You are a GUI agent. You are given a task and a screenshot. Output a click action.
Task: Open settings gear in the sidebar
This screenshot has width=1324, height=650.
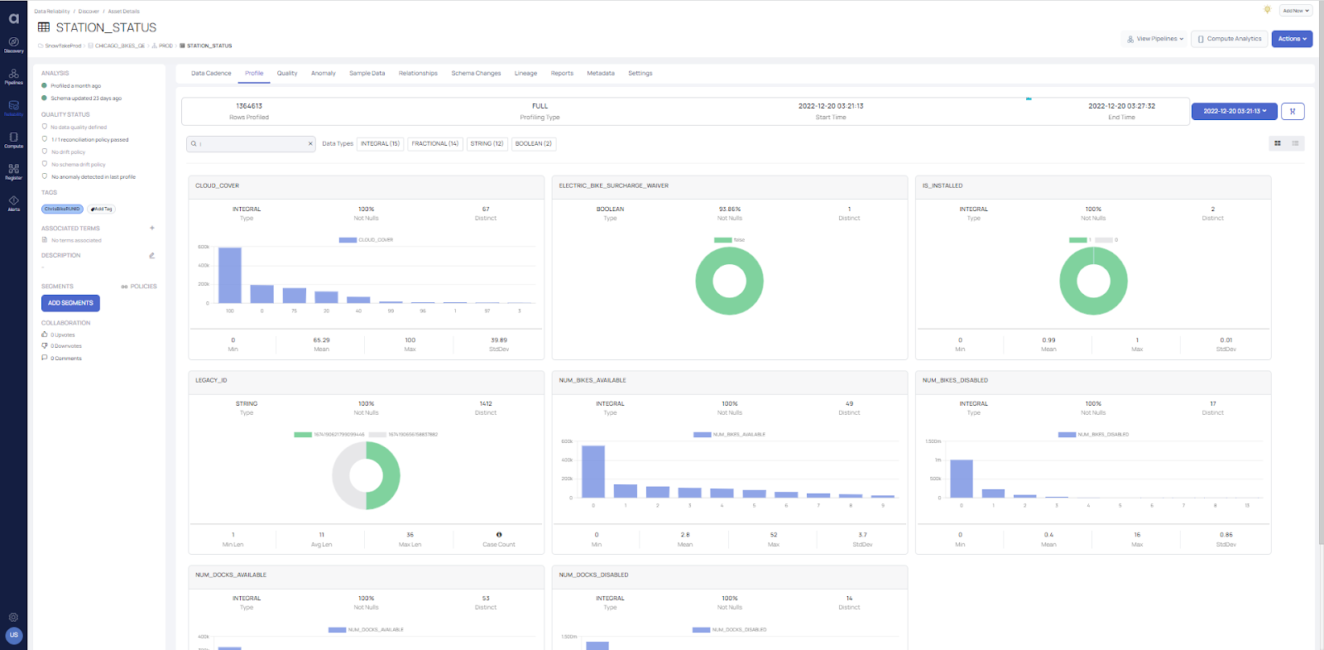[x=13, y=617]
